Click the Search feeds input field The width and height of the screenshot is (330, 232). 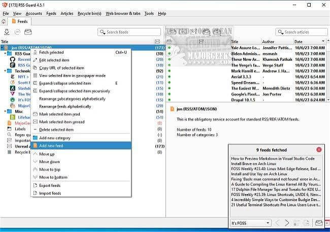point(129,32)
